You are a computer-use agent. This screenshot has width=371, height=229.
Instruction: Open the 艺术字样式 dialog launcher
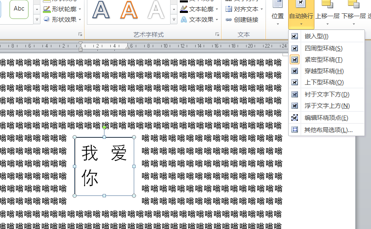[217, 35]
